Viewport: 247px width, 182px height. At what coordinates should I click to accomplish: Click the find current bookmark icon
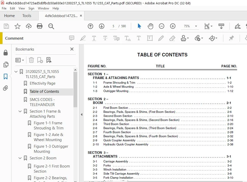(x=49, y=60)
